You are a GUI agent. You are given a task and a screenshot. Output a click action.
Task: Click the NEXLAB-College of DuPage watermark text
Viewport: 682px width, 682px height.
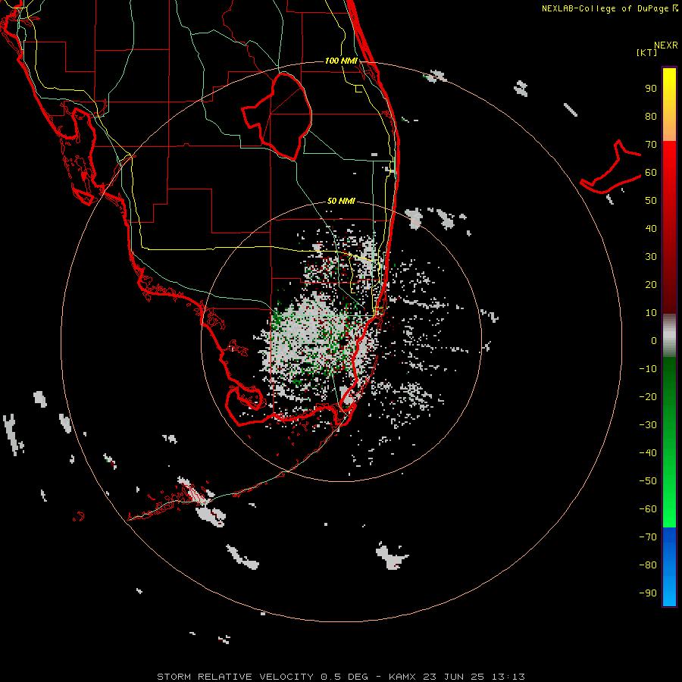(x=609, y=8)
